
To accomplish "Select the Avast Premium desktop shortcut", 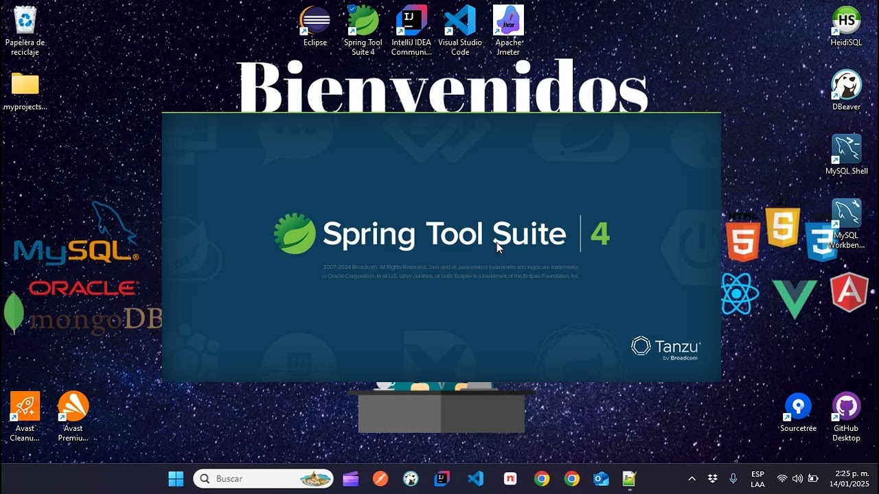I will (73, 417).
